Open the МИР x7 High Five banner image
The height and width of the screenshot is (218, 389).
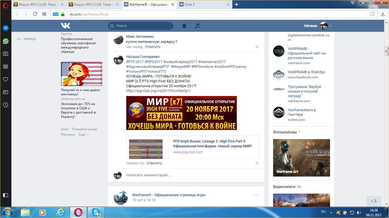coord(181,113)
